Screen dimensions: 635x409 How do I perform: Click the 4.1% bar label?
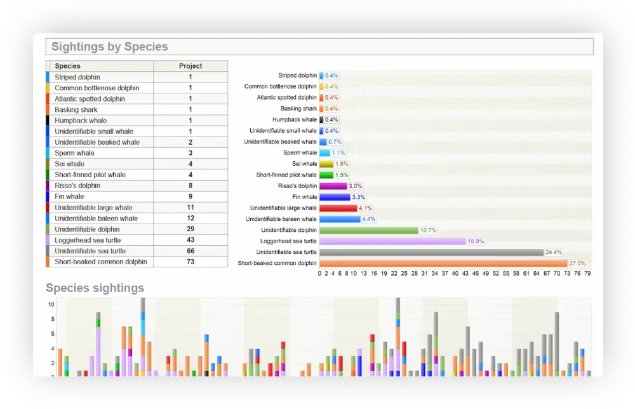[x=365, y=208]
